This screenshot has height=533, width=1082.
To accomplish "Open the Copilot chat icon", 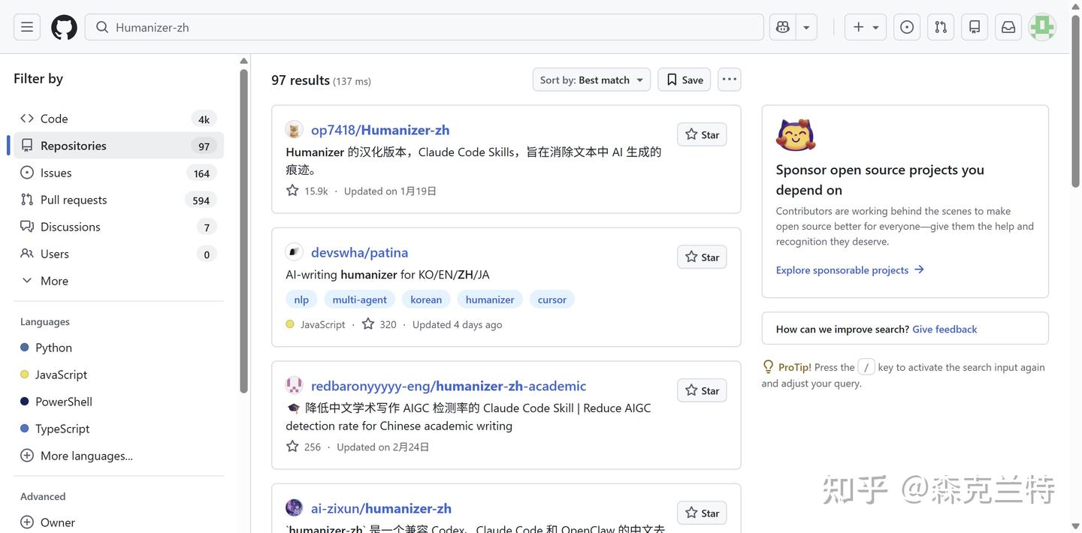I will point(783,27).
